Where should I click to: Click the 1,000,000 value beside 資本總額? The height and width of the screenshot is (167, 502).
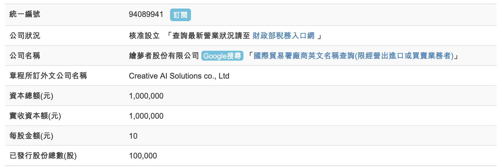(x=146, y=96)
